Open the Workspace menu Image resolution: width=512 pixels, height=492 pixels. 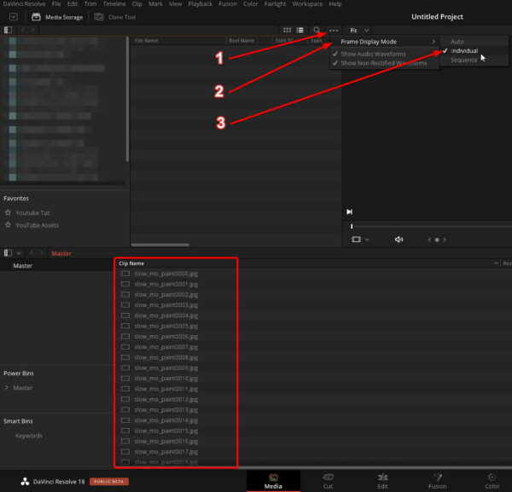point(307,4)
